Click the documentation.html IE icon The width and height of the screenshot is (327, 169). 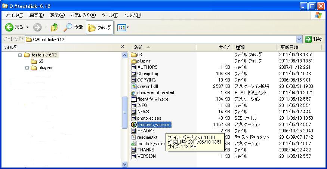tap(134, 93)
